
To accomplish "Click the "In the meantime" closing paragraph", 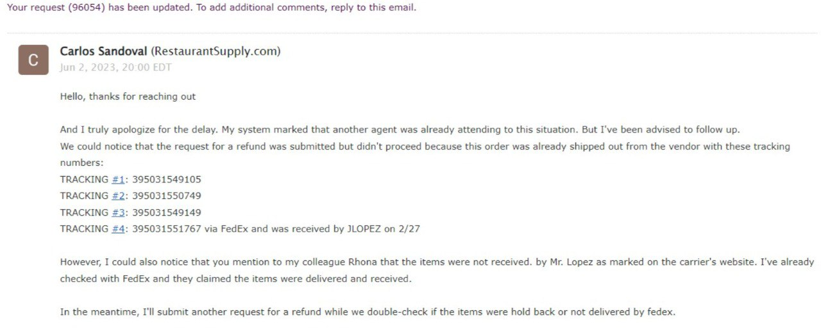I will click(368, 312).
